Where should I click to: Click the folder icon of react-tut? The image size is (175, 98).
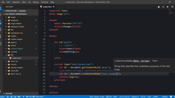9,61
